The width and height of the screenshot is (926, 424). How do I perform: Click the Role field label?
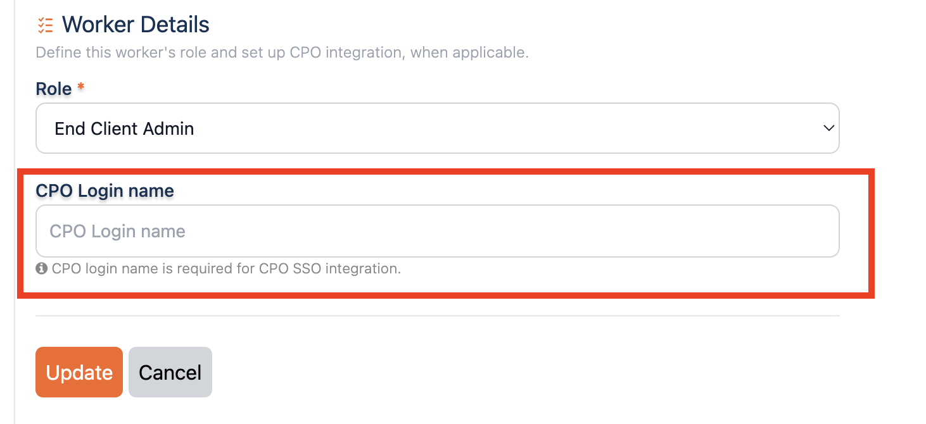[x=54, y=89]
